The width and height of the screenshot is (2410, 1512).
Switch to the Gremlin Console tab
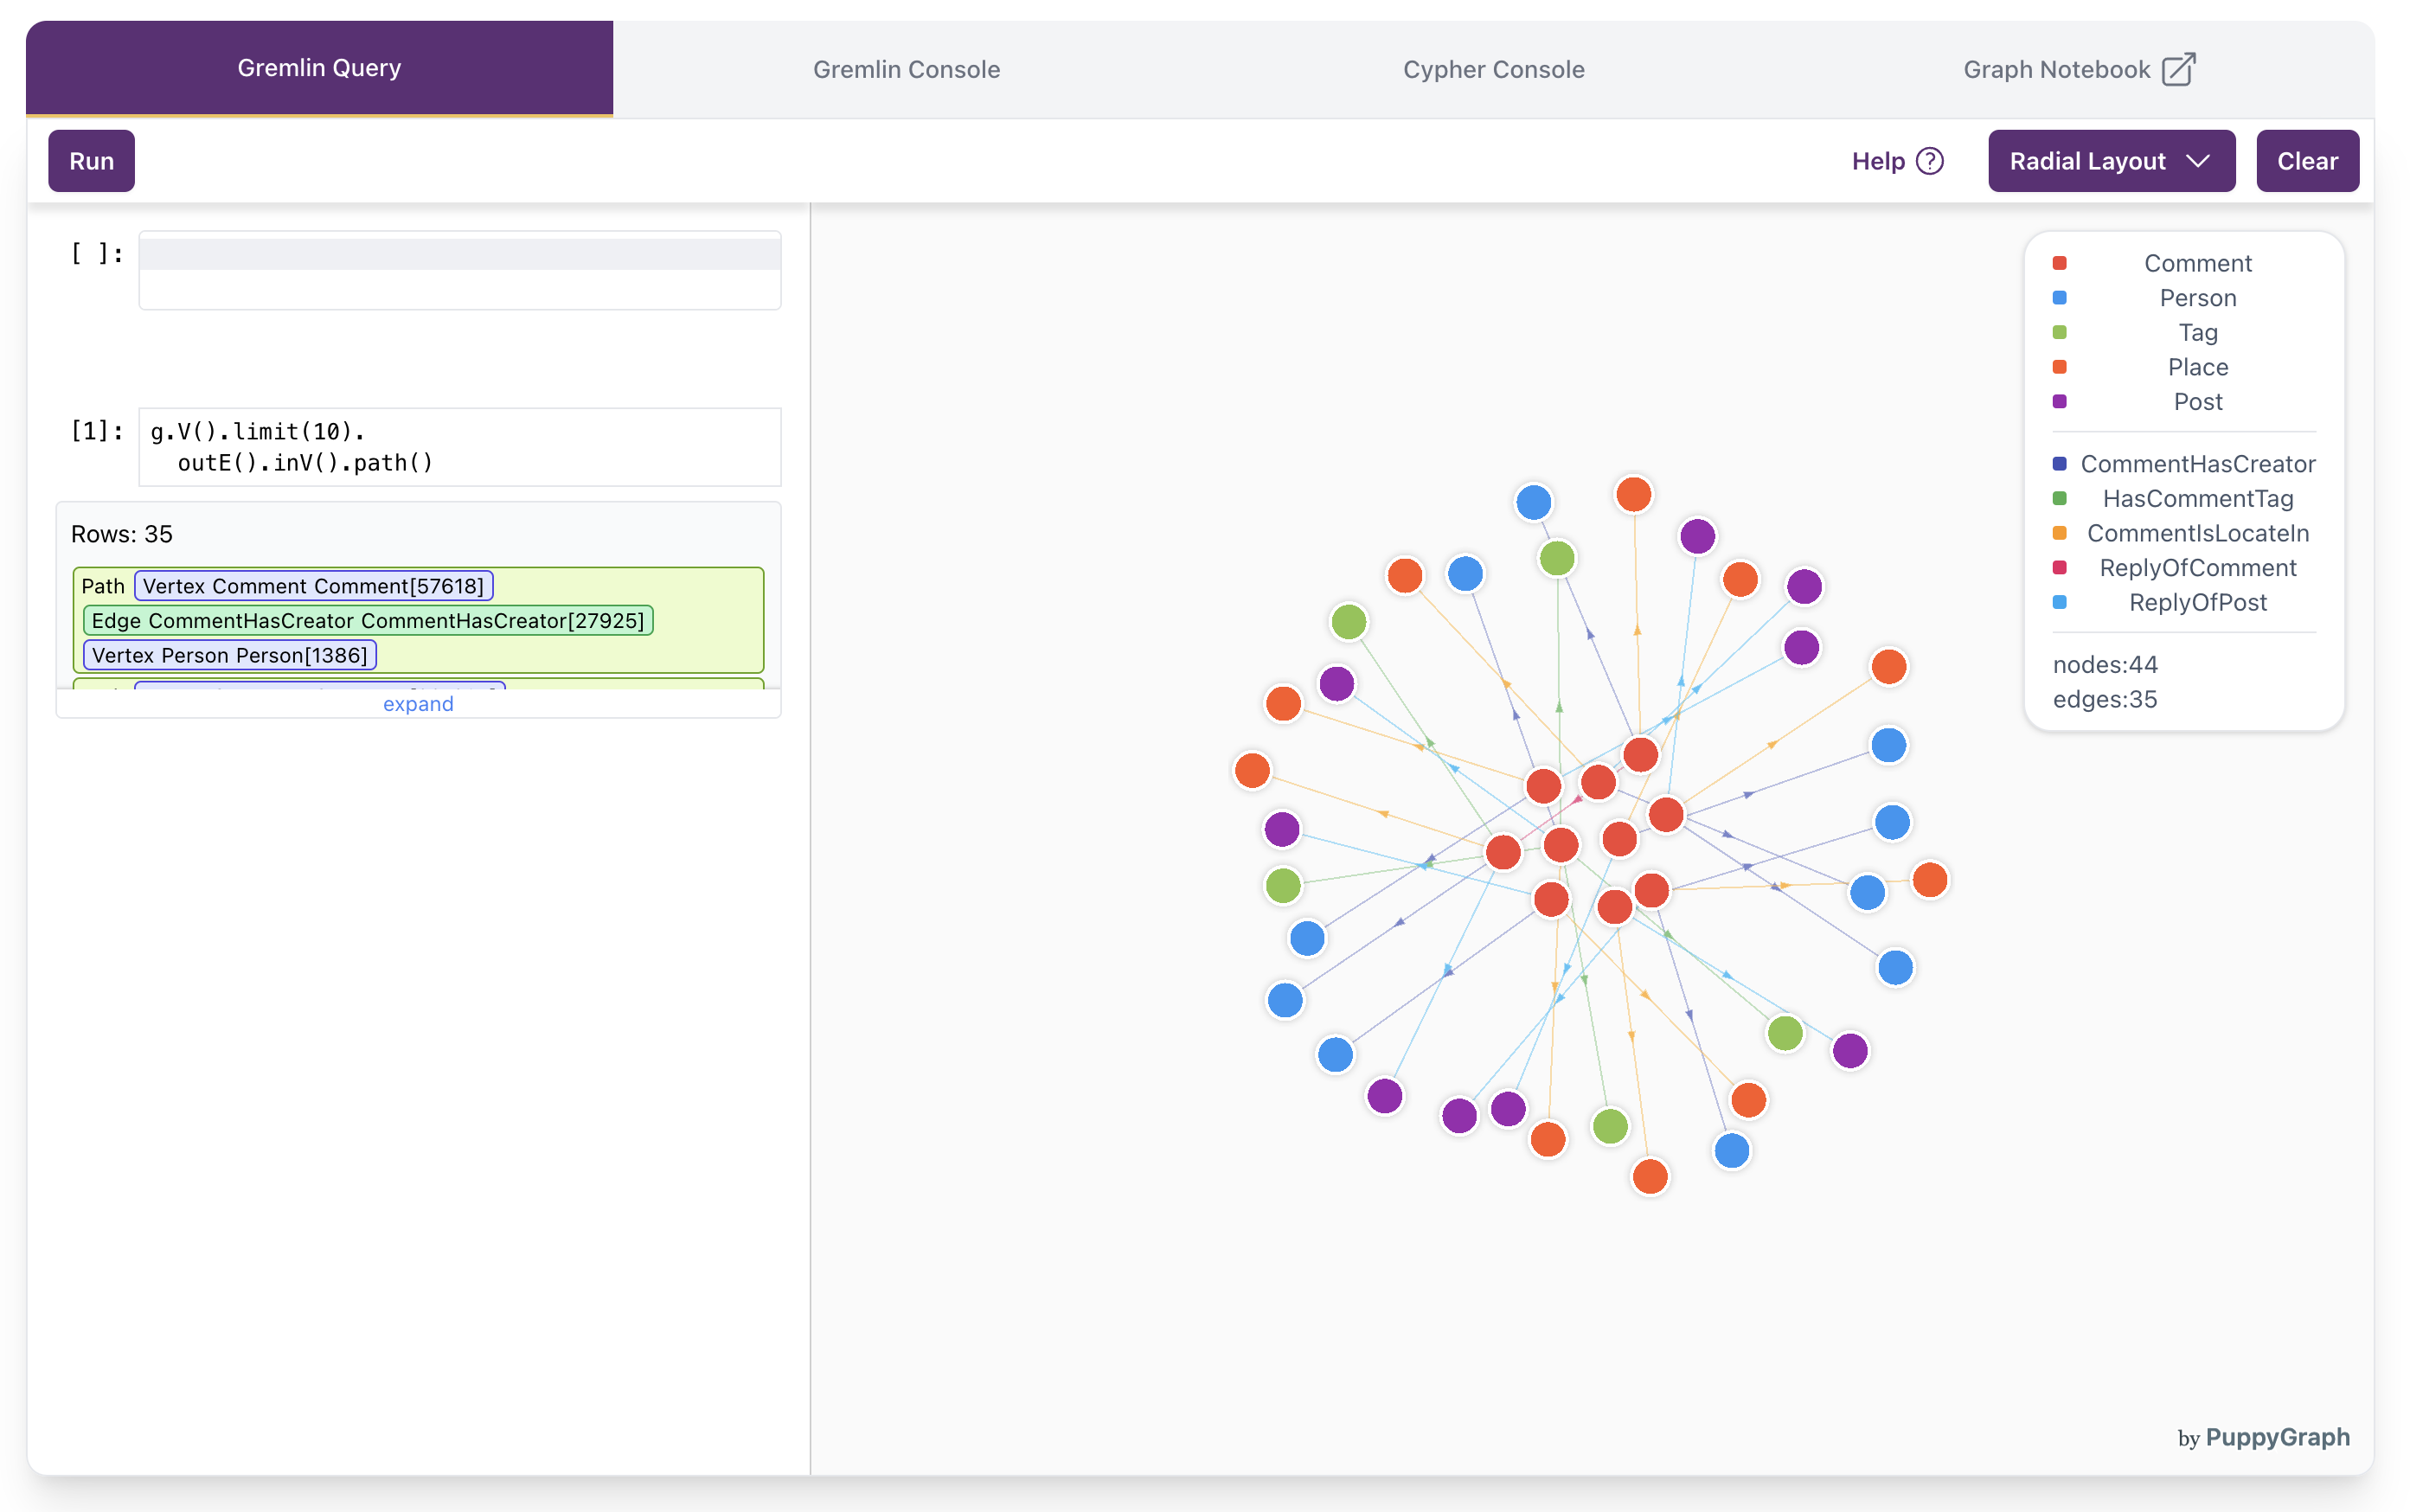click(x=905, y=69)
